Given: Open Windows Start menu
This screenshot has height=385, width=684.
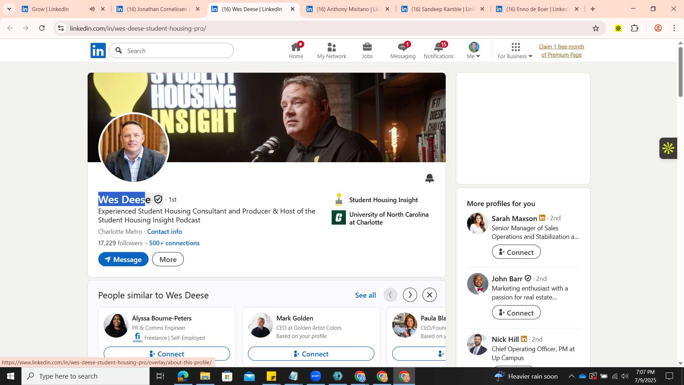Looking at the screenshot, I should (x=11, y=376).
